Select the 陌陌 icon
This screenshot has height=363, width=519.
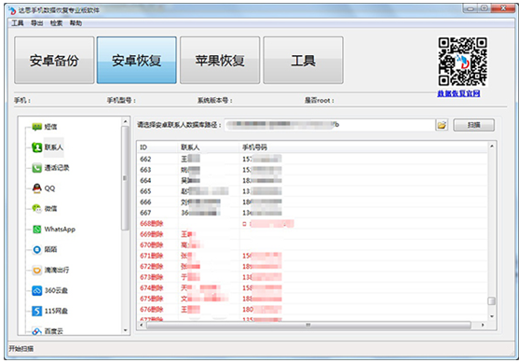coord(36,250)
